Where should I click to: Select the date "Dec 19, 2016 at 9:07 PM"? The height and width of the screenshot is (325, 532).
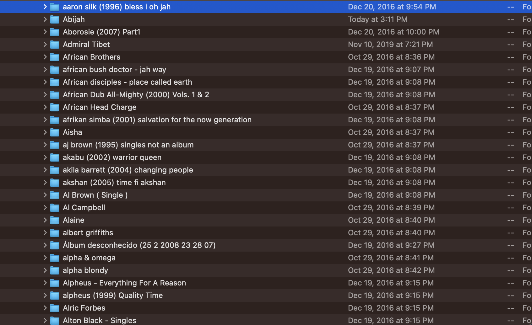391,70
